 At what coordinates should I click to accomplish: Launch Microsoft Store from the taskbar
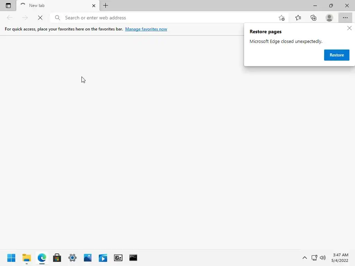tap(57, 258)
